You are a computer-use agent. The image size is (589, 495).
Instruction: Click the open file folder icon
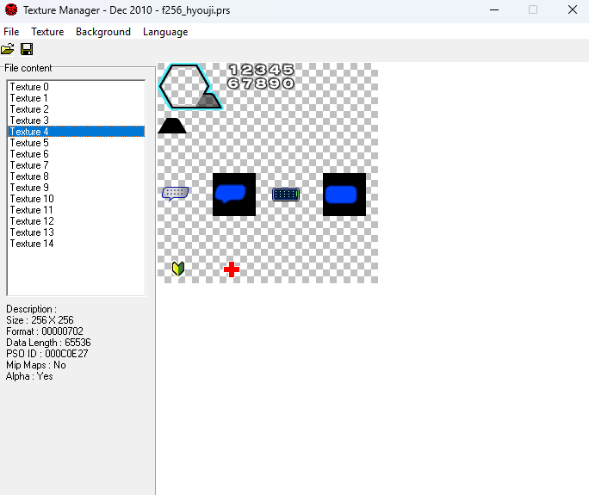(8, 49)
